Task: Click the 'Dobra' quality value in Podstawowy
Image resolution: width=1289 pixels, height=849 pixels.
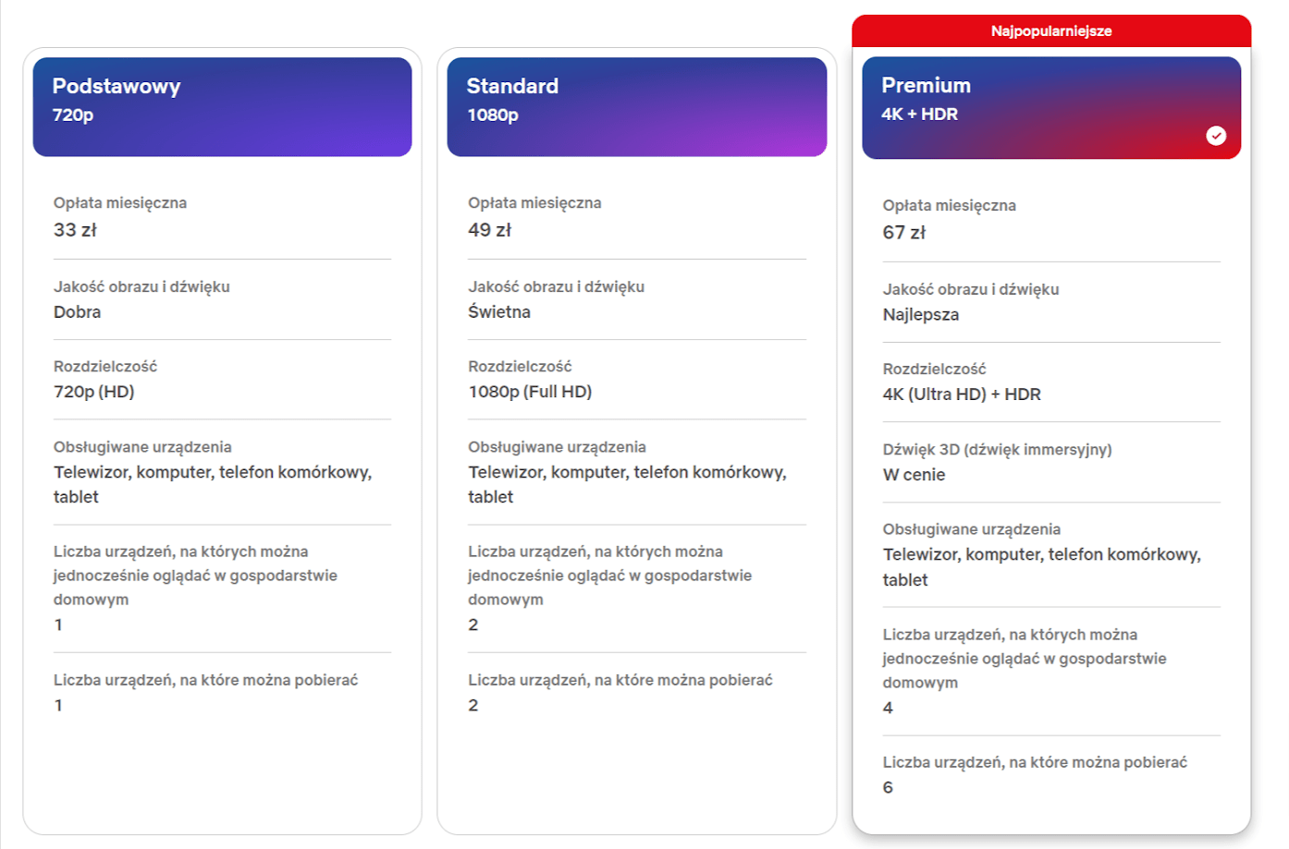Action: pos(77,312)
